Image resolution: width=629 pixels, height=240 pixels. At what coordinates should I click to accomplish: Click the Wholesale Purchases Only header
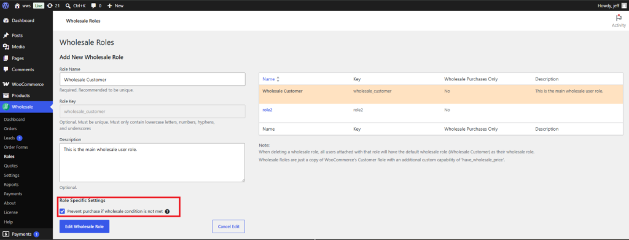click(471, 79)
